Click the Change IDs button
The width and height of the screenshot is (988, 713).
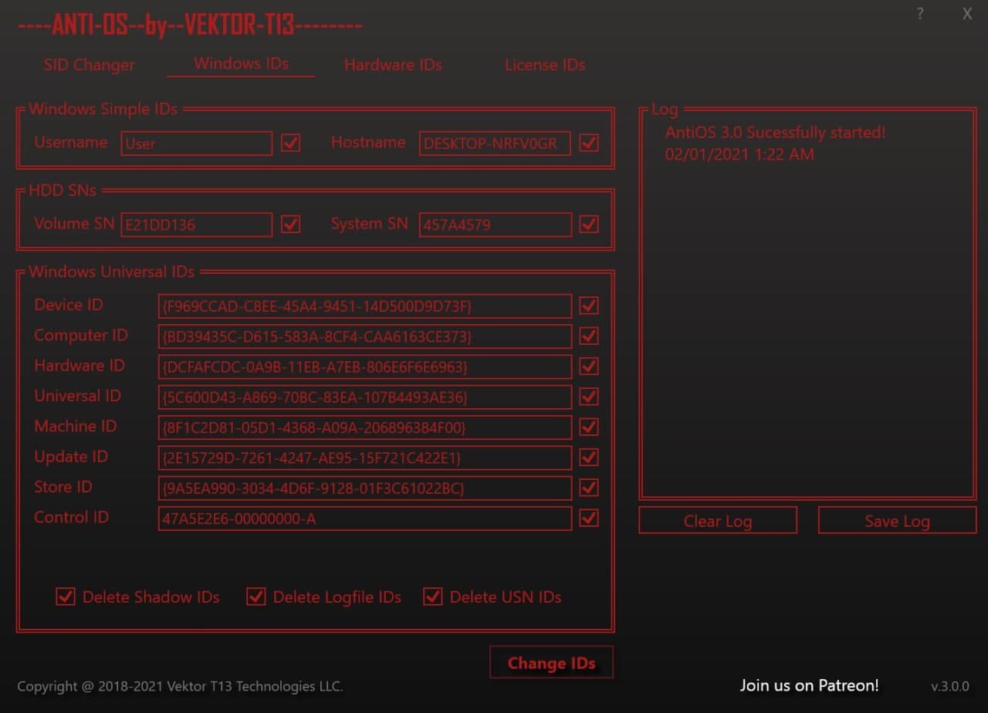click(551, 662)
